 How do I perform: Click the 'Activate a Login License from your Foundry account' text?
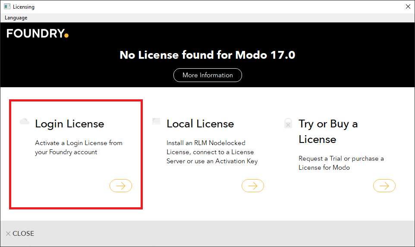(79, 148)
